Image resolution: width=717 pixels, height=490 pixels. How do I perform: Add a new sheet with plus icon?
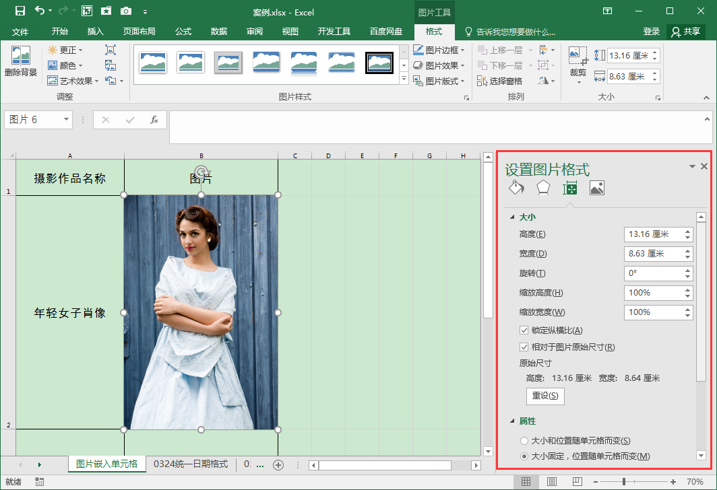[x=278, y=464]
